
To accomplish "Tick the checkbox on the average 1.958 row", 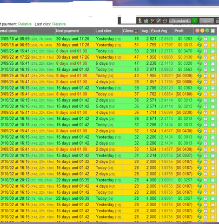I will click(213, 57).
